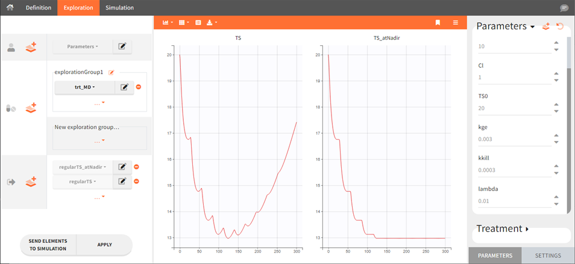The width and height of the screenshot is (575, 264).
Task: Open the chat feedback icon
Action: click(x=564, y=8)
